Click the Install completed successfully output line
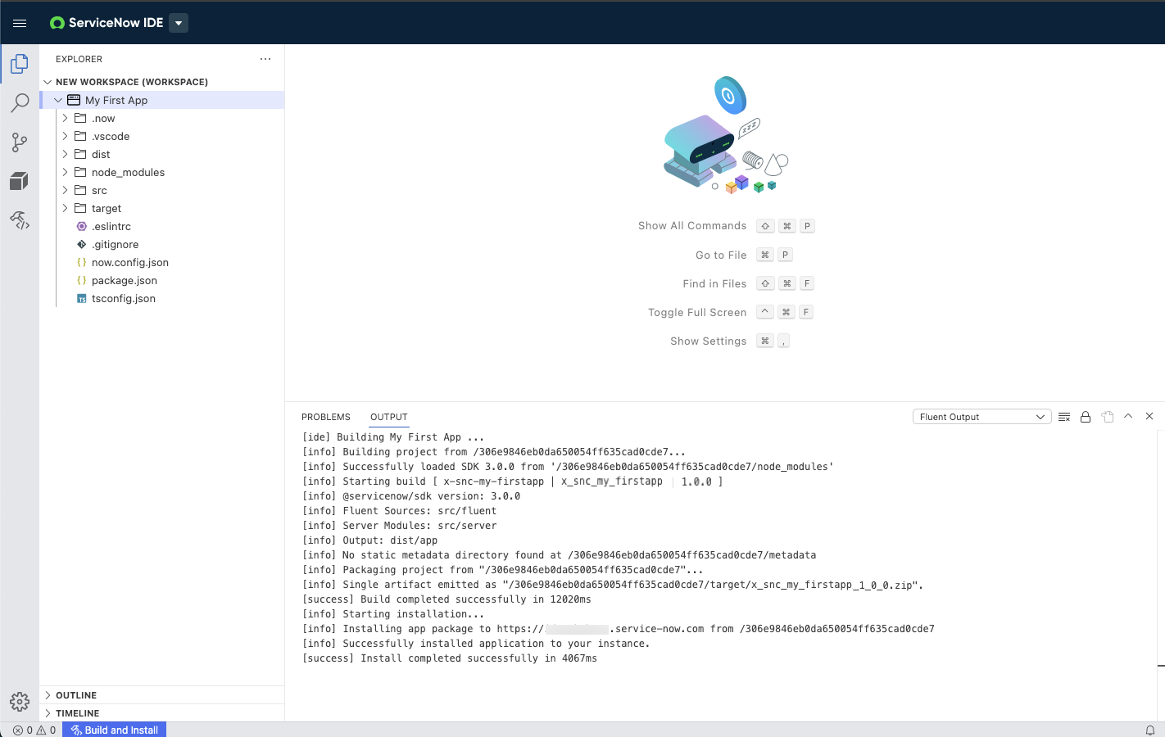 coord(450,658)
